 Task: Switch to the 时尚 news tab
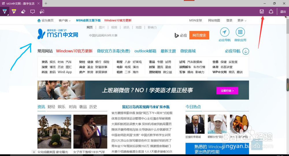pos(73,107)
